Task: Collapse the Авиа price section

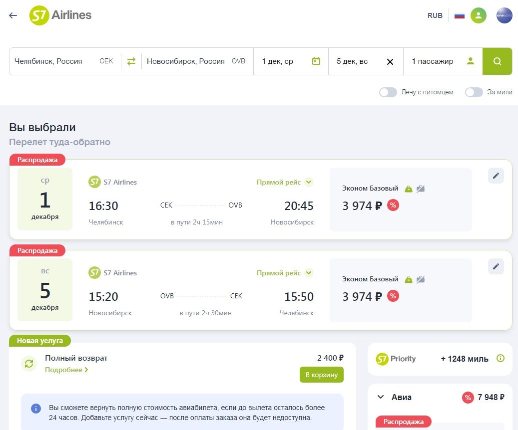Action: pos(381,397)
